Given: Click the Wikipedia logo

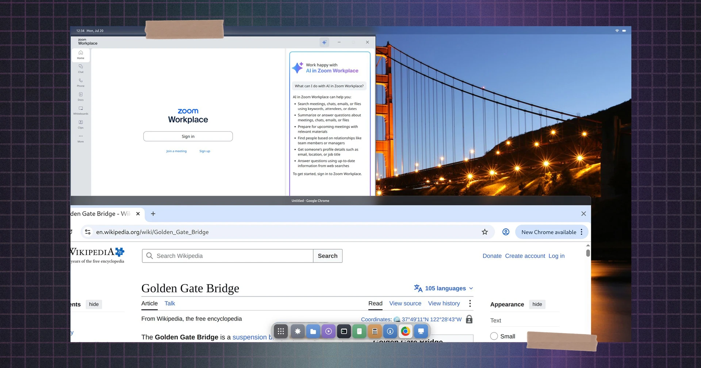Looking at the screenshot, I should (97, 256).
